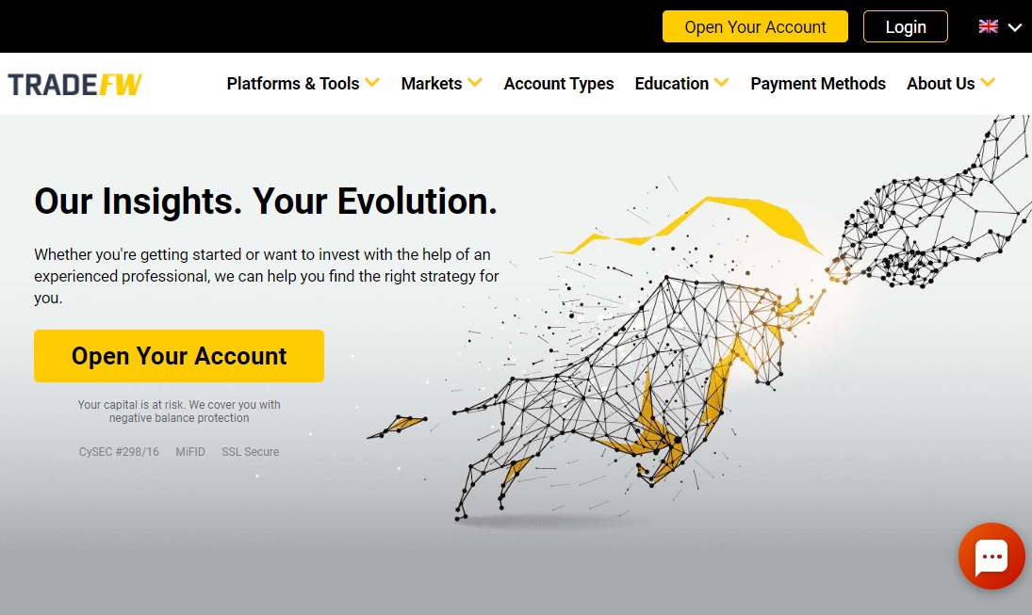This screenshot has width=1032, height=615.
Task: Go to Payment Methods page
Action: [818, 84]
